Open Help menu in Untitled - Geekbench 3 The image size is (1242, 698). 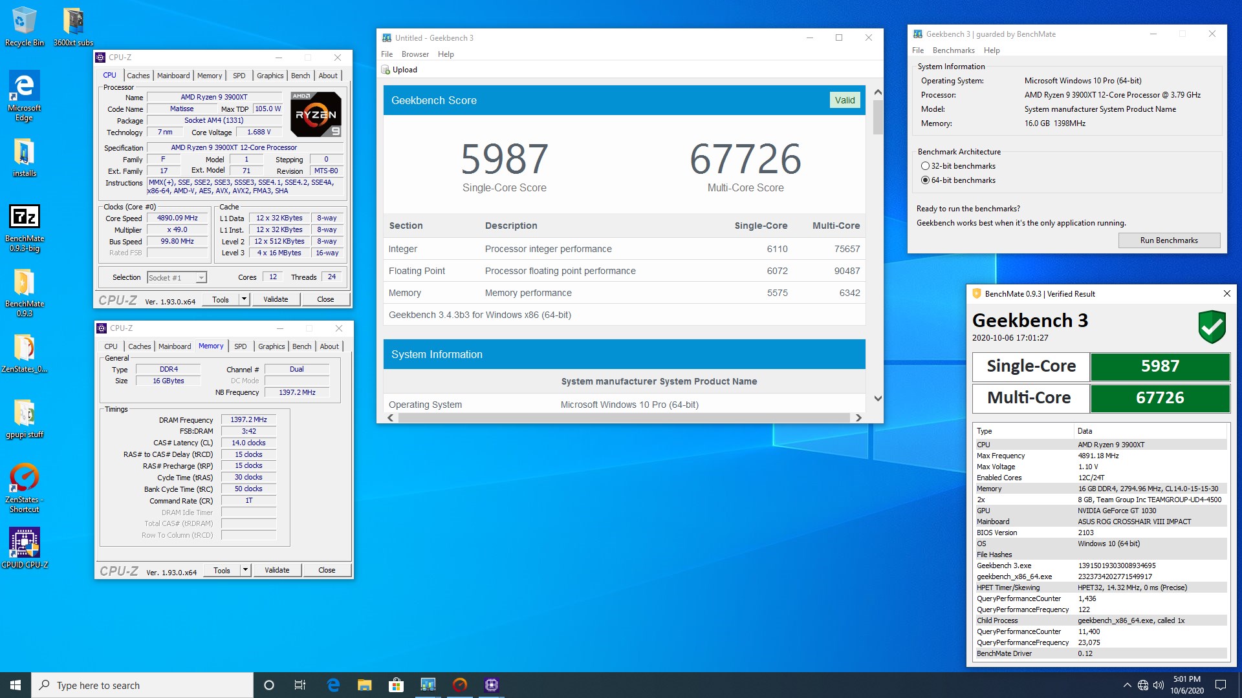(446, 54)
